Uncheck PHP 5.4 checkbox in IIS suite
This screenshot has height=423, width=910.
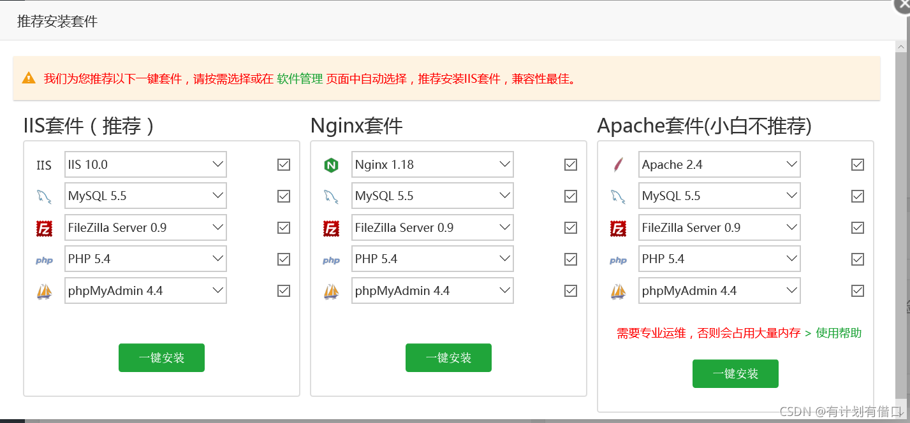tap(284, 259)
